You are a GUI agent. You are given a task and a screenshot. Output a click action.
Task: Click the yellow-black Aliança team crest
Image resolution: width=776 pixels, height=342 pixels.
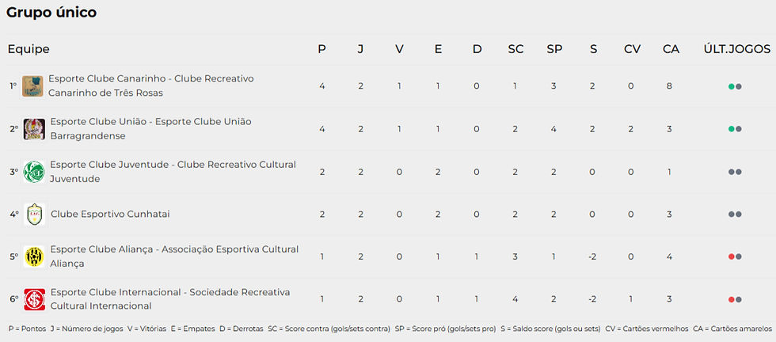[34, 256]
